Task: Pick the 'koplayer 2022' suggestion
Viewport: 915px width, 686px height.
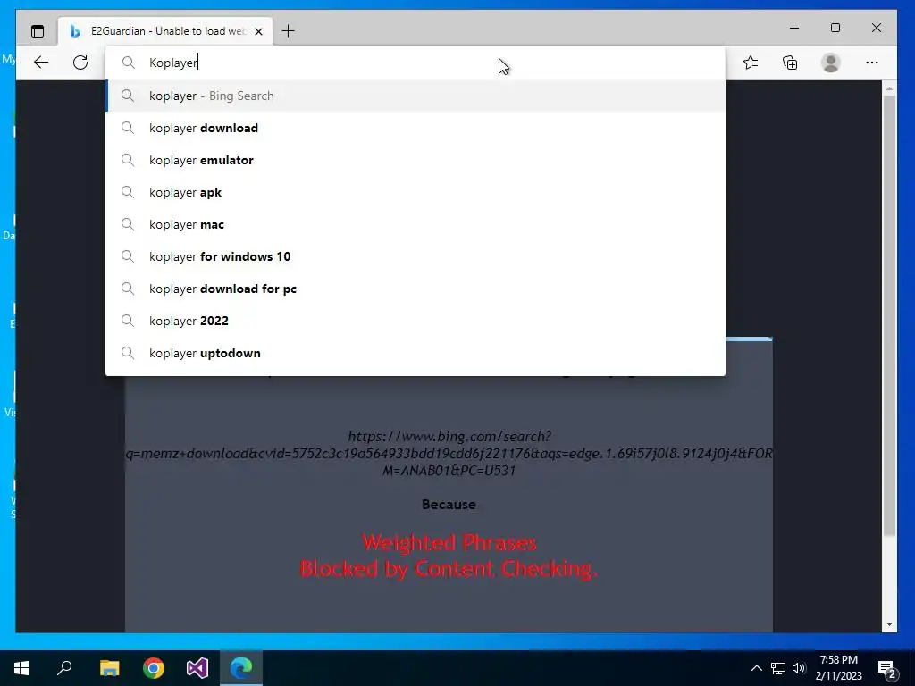Action: point(416,321)
